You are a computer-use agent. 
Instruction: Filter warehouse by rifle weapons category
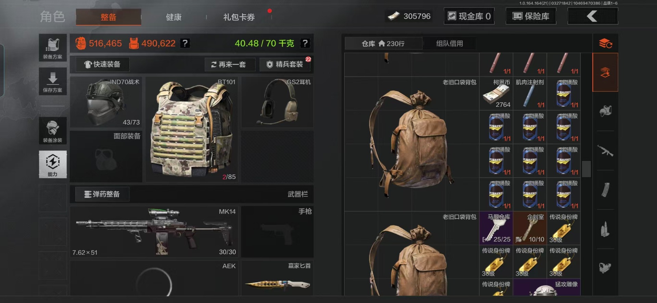pyautogui.click(x=605, y=151)
